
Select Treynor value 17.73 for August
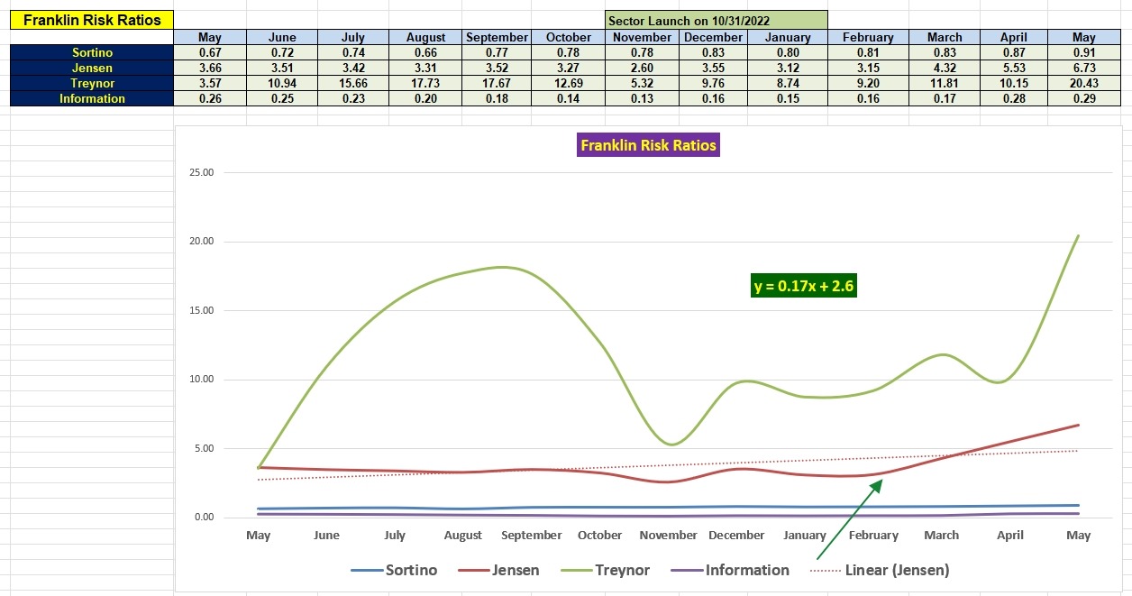(425, 83)
